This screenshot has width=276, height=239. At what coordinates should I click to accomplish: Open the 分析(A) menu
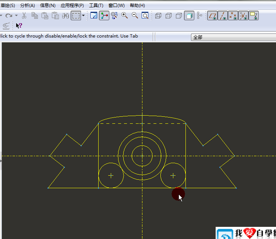coord(28,6)
